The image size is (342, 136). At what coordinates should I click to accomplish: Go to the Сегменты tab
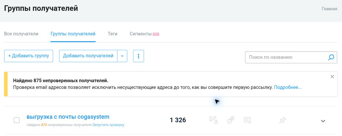pos(141,34)
